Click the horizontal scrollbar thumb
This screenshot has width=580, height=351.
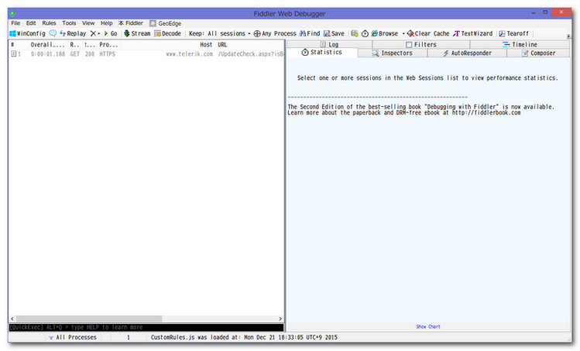89,318
